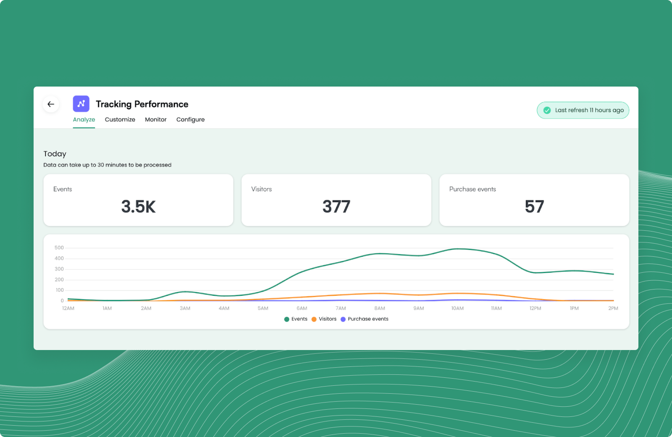Click the Purchase events legend text
672x437 pixels.
368,319
